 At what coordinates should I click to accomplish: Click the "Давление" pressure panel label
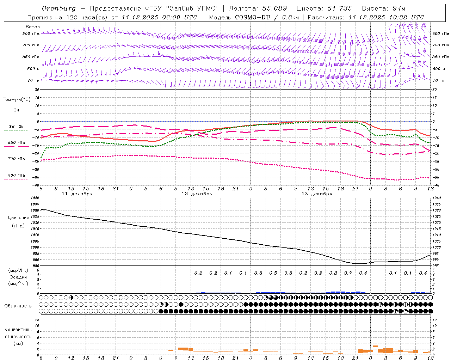click(x=18, y=218)
